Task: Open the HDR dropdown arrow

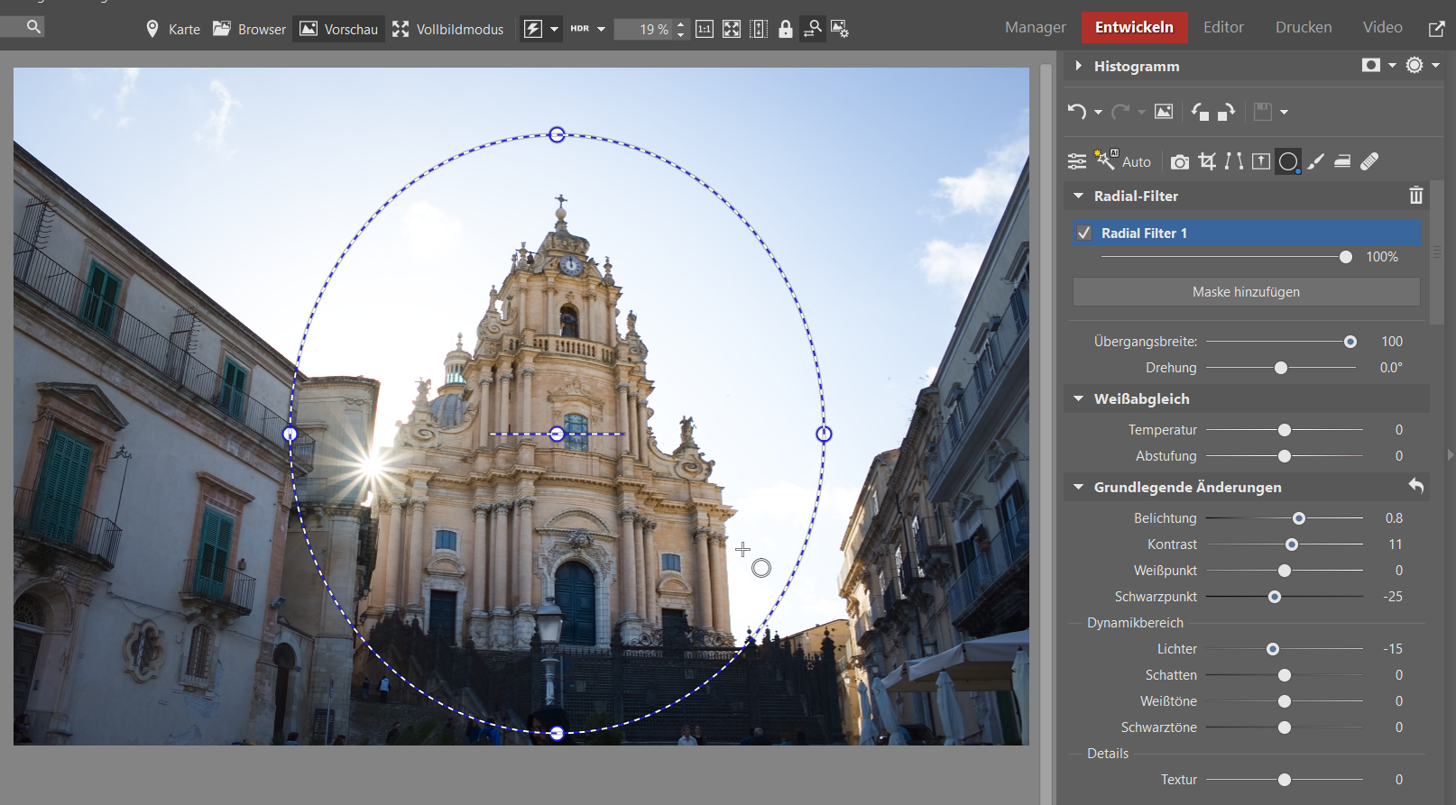Action: (x=601, y=29)
